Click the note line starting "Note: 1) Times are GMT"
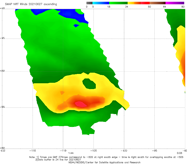This screenshot has width=187, height=164. pos(106,157)
